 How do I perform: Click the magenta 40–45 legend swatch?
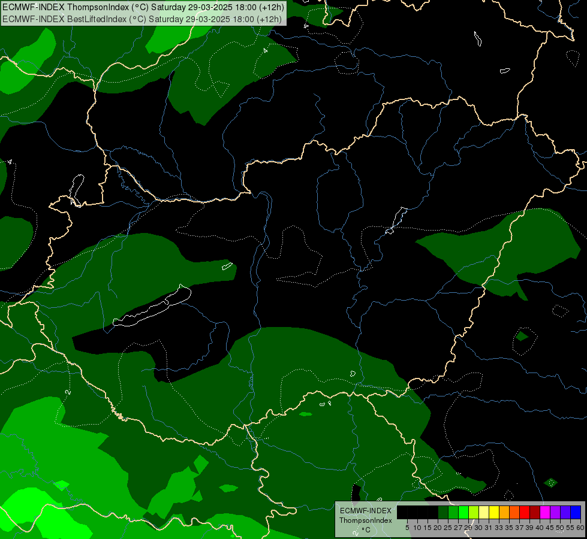(545, 512)
